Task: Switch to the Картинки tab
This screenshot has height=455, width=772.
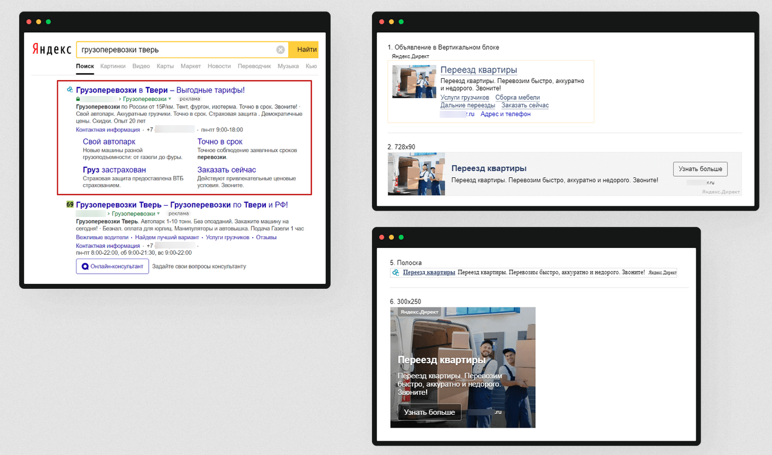Action: pyautogui.click(x=113, y=66)
